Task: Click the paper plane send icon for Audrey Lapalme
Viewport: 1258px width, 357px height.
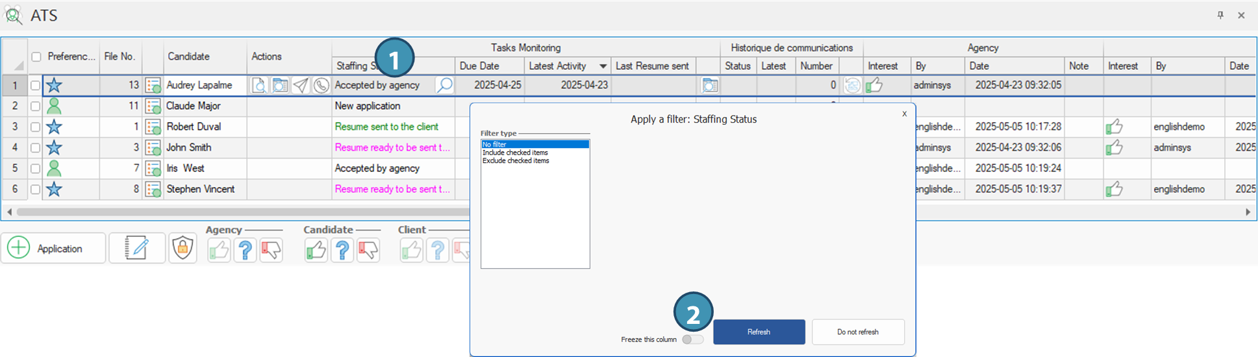Action: [301, 86]
